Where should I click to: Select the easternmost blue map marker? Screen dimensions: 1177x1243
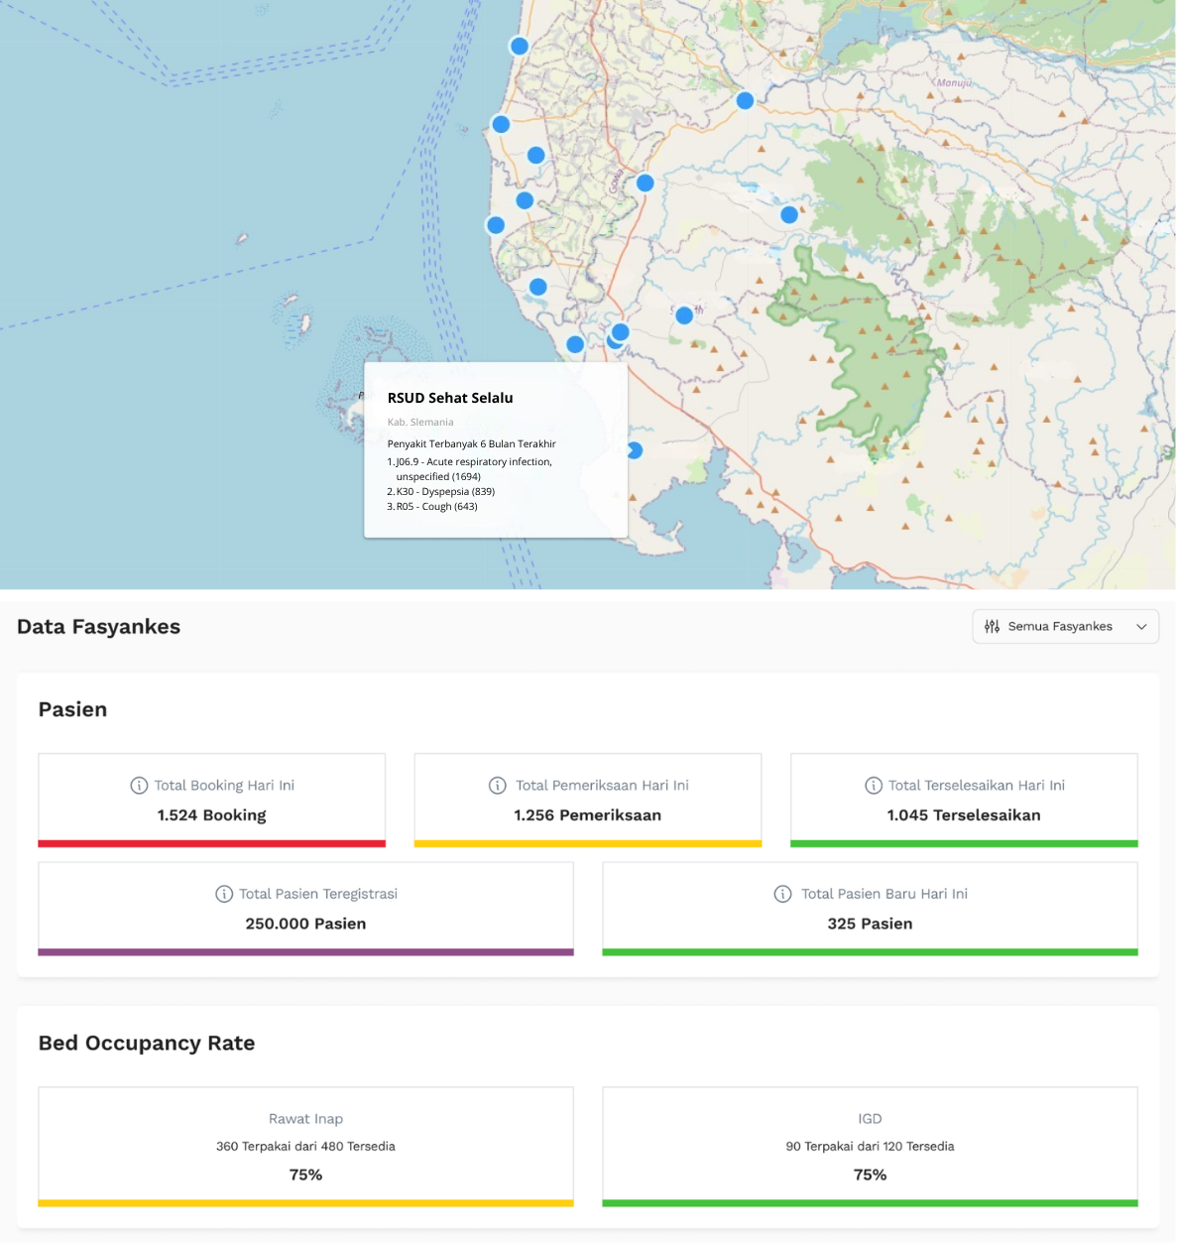tap(789, 214)
